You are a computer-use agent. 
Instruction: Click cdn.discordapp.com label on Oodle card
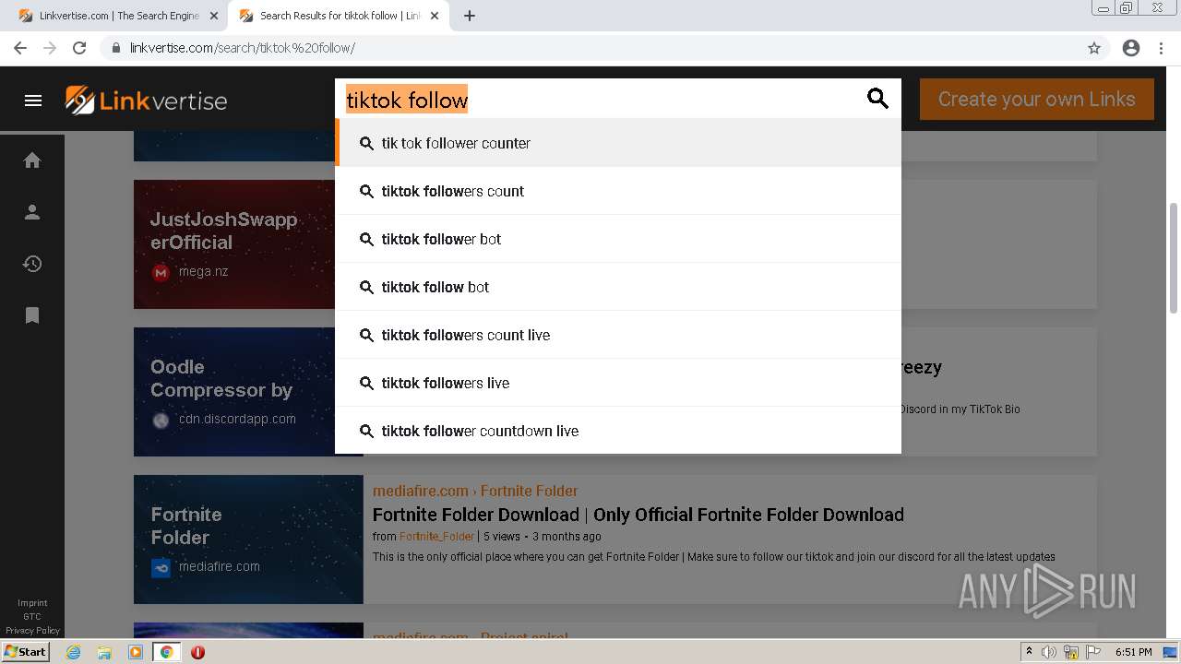point(237,419)
